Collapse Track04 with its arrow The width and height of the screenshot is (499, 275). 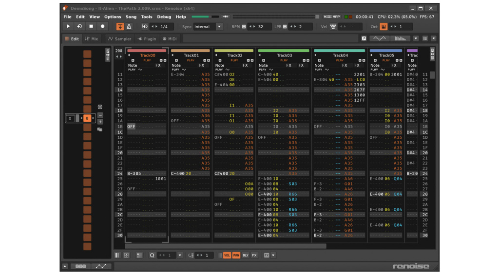pyautogui.click(x=315, y=55)
